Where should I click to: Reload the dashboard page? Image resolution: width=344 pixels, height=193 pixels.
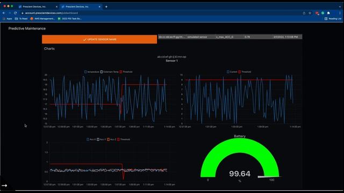click(x=15, y=13)
